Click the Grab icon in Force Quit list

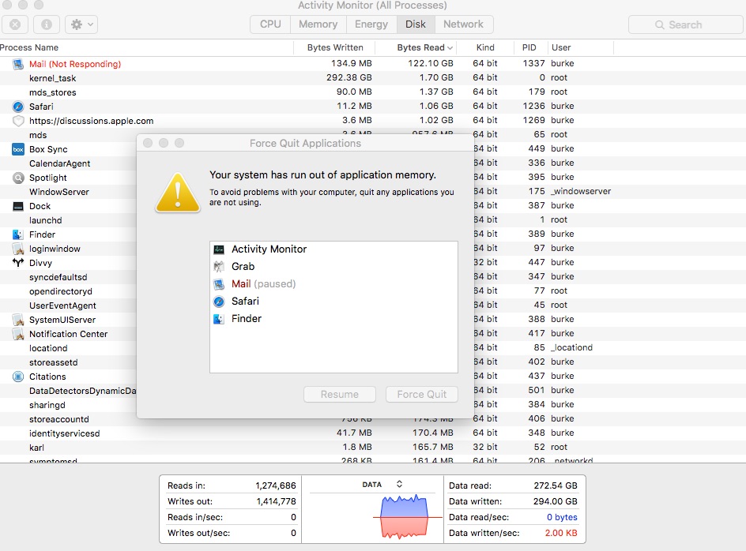219,267
